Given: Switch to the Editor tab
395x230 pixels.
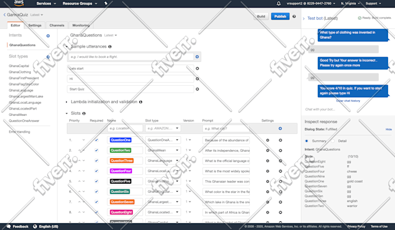Looking at the screenshot, I should click(15, 25).
